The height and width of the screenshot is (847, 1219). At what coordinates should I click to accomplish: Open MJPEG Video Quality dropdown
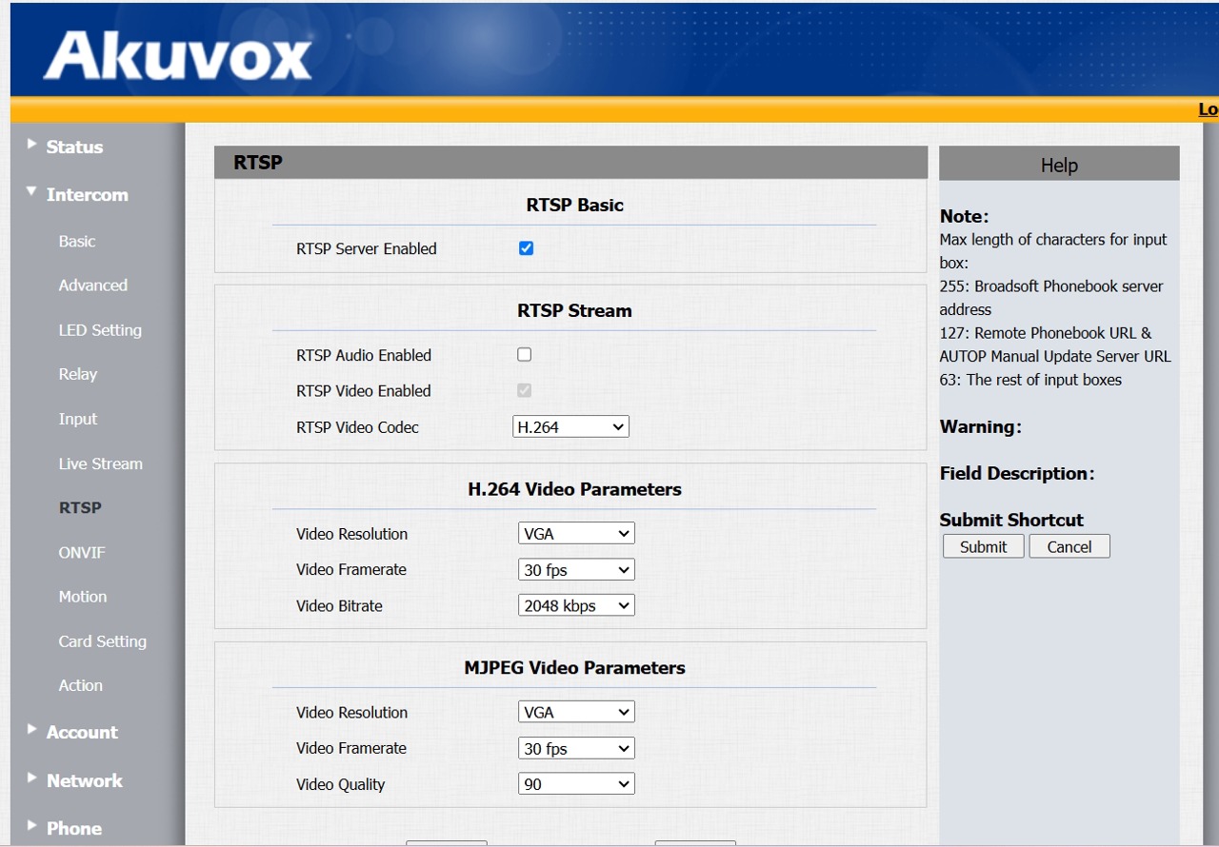(x=576, y=784)
